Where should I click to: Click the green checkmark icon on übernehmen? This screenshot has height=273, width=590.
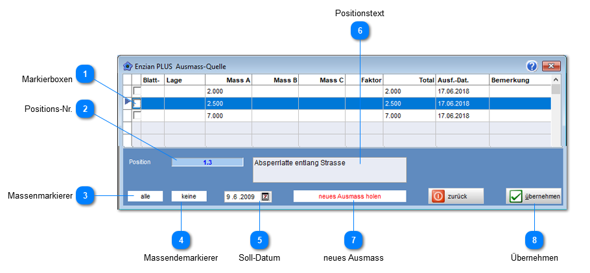[516, 197]
